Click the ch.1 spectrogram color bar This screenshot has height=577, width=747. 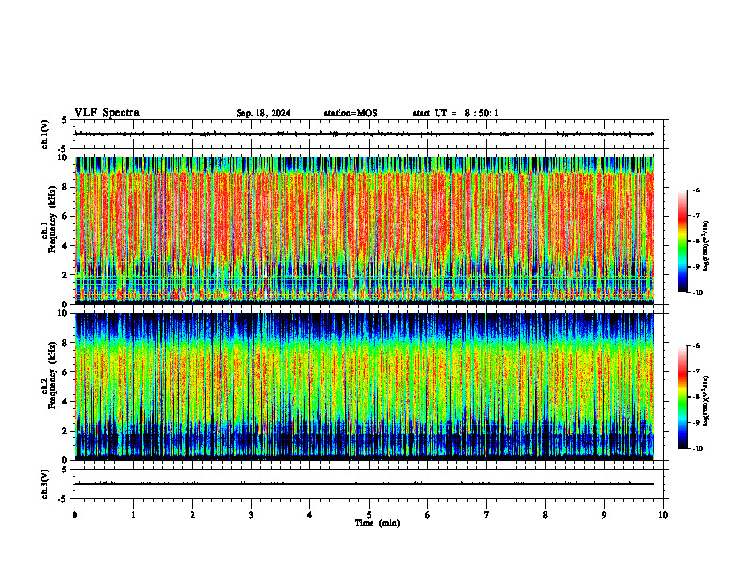coord(682,241)
